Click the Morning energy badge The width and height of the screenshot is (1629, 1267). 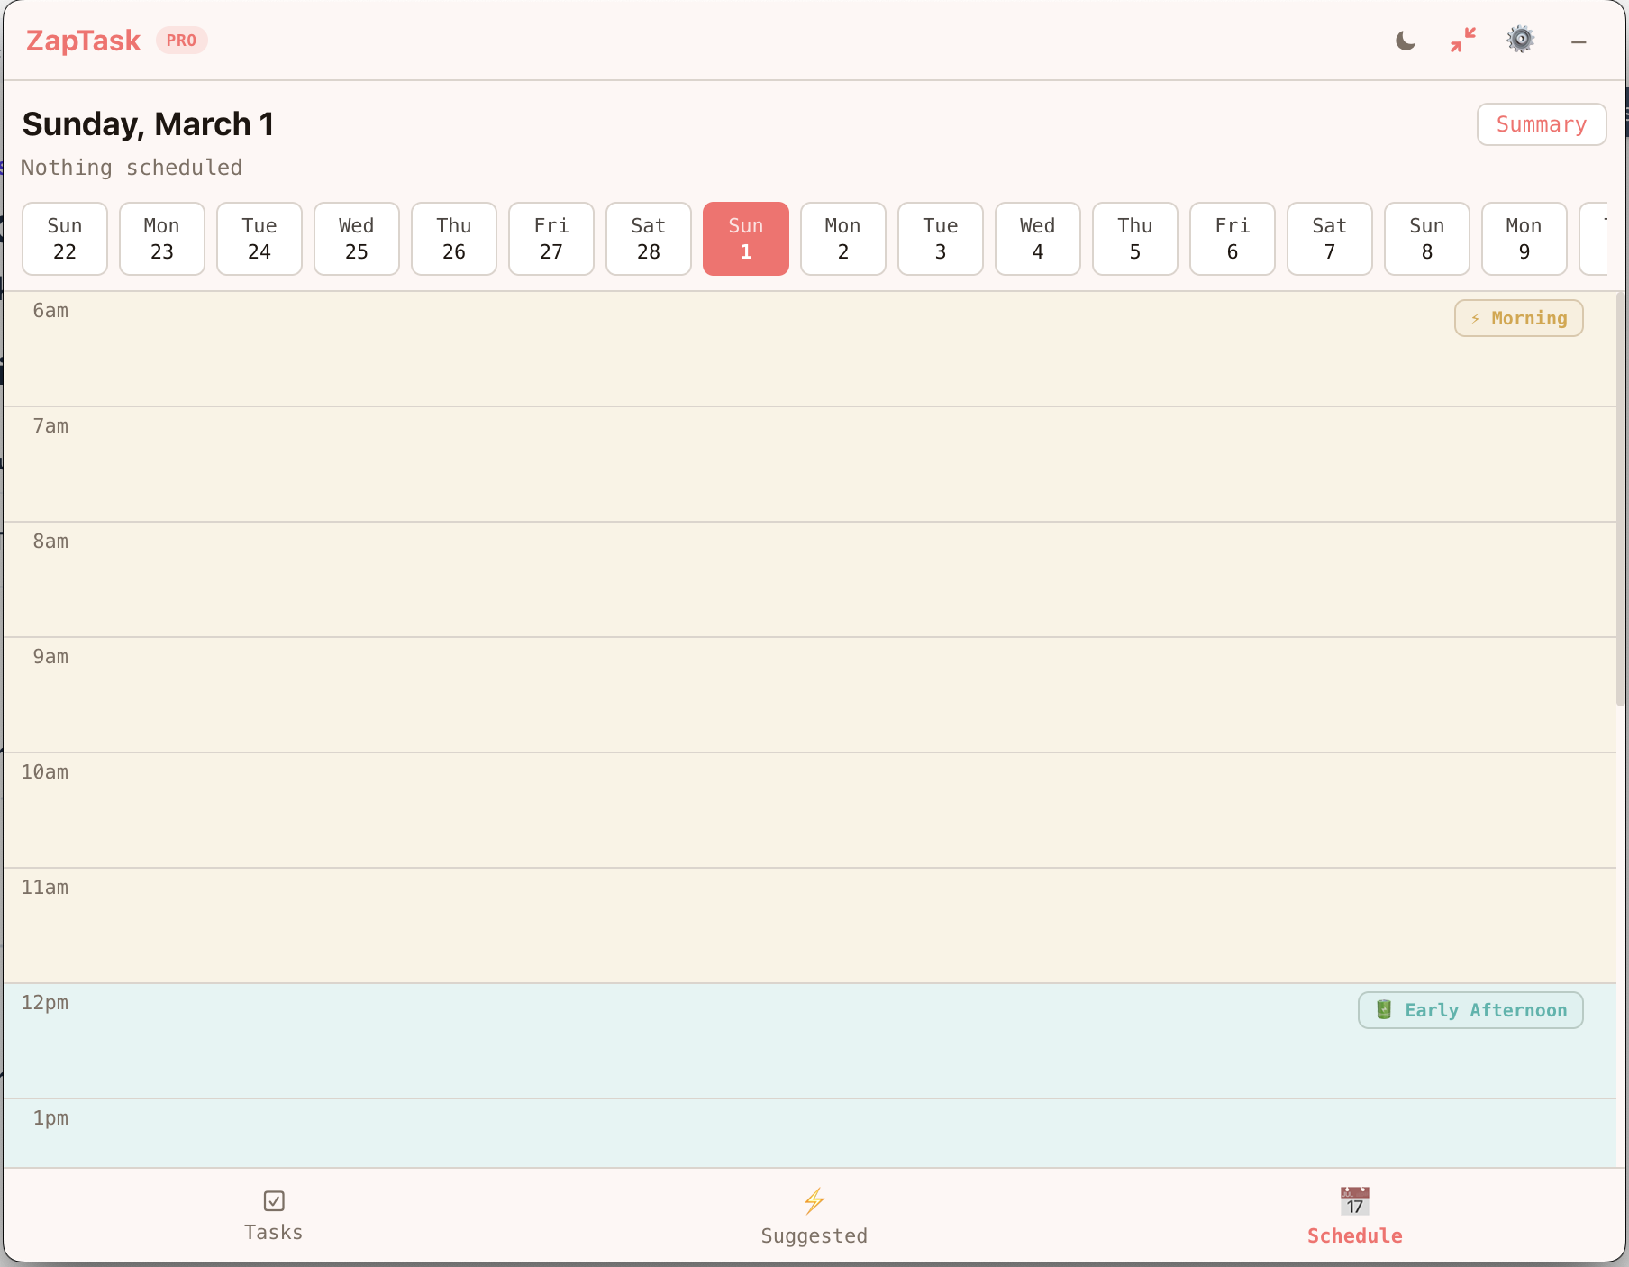pyautogui.click(x=1519, y=318)
